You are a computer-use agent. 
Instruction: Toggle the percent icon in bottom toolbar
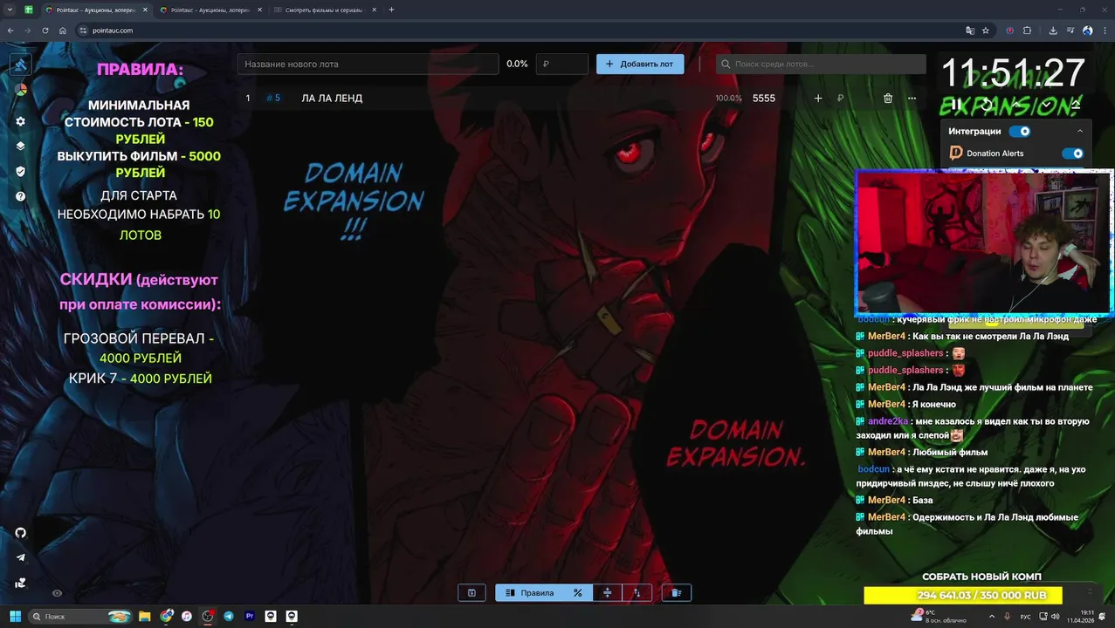(578, 593)
